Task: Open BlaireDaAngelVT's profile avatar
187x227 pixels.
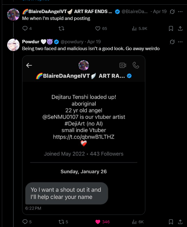Action: click(x=13, y=15)
